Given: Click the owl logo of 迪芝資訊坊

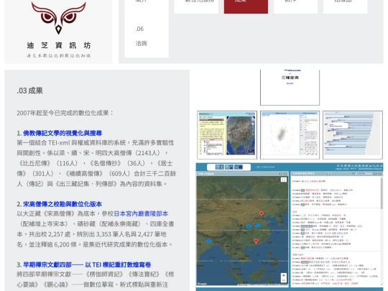Looking at the screenshot, I should (59, 17).
